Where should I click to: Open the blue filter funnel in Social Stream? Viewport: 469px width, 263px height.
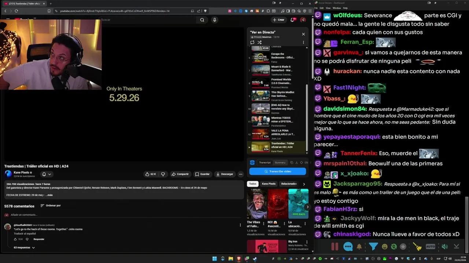[x=373, y=247]
